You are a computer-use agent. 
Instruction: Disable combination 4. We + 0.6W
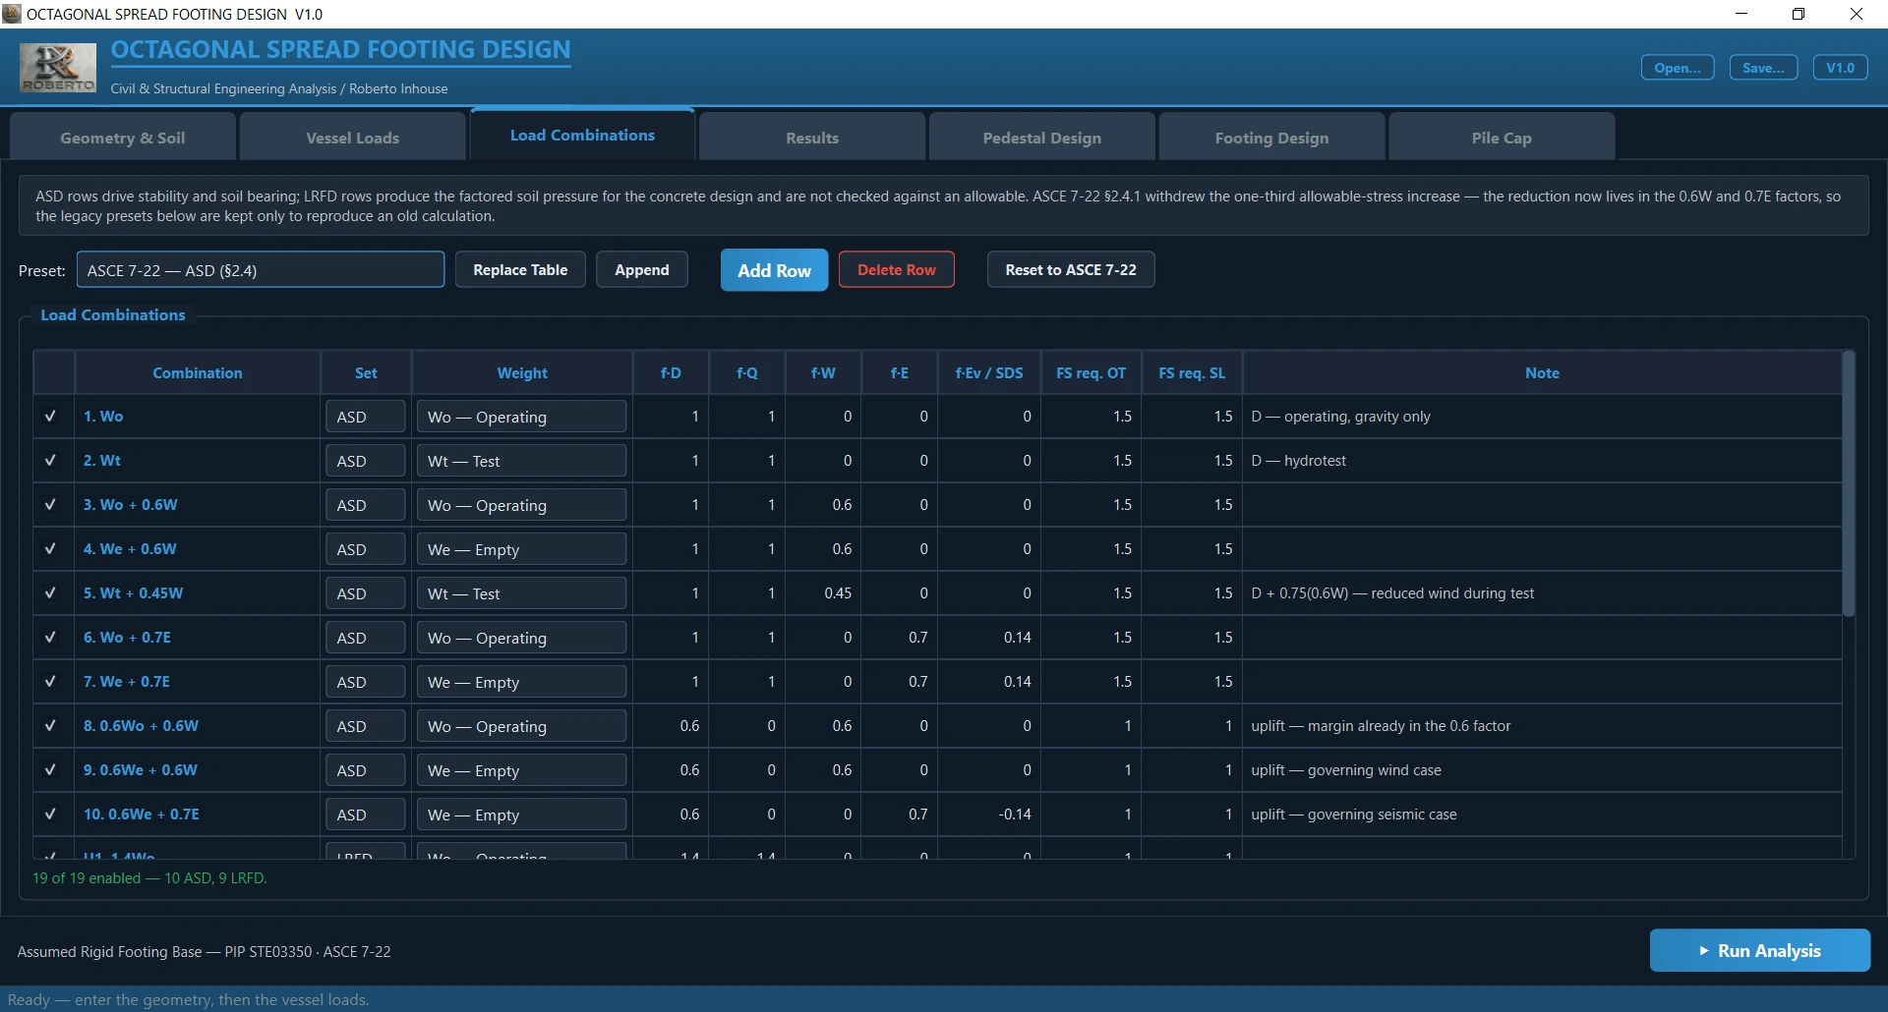[x=50, y=549]
